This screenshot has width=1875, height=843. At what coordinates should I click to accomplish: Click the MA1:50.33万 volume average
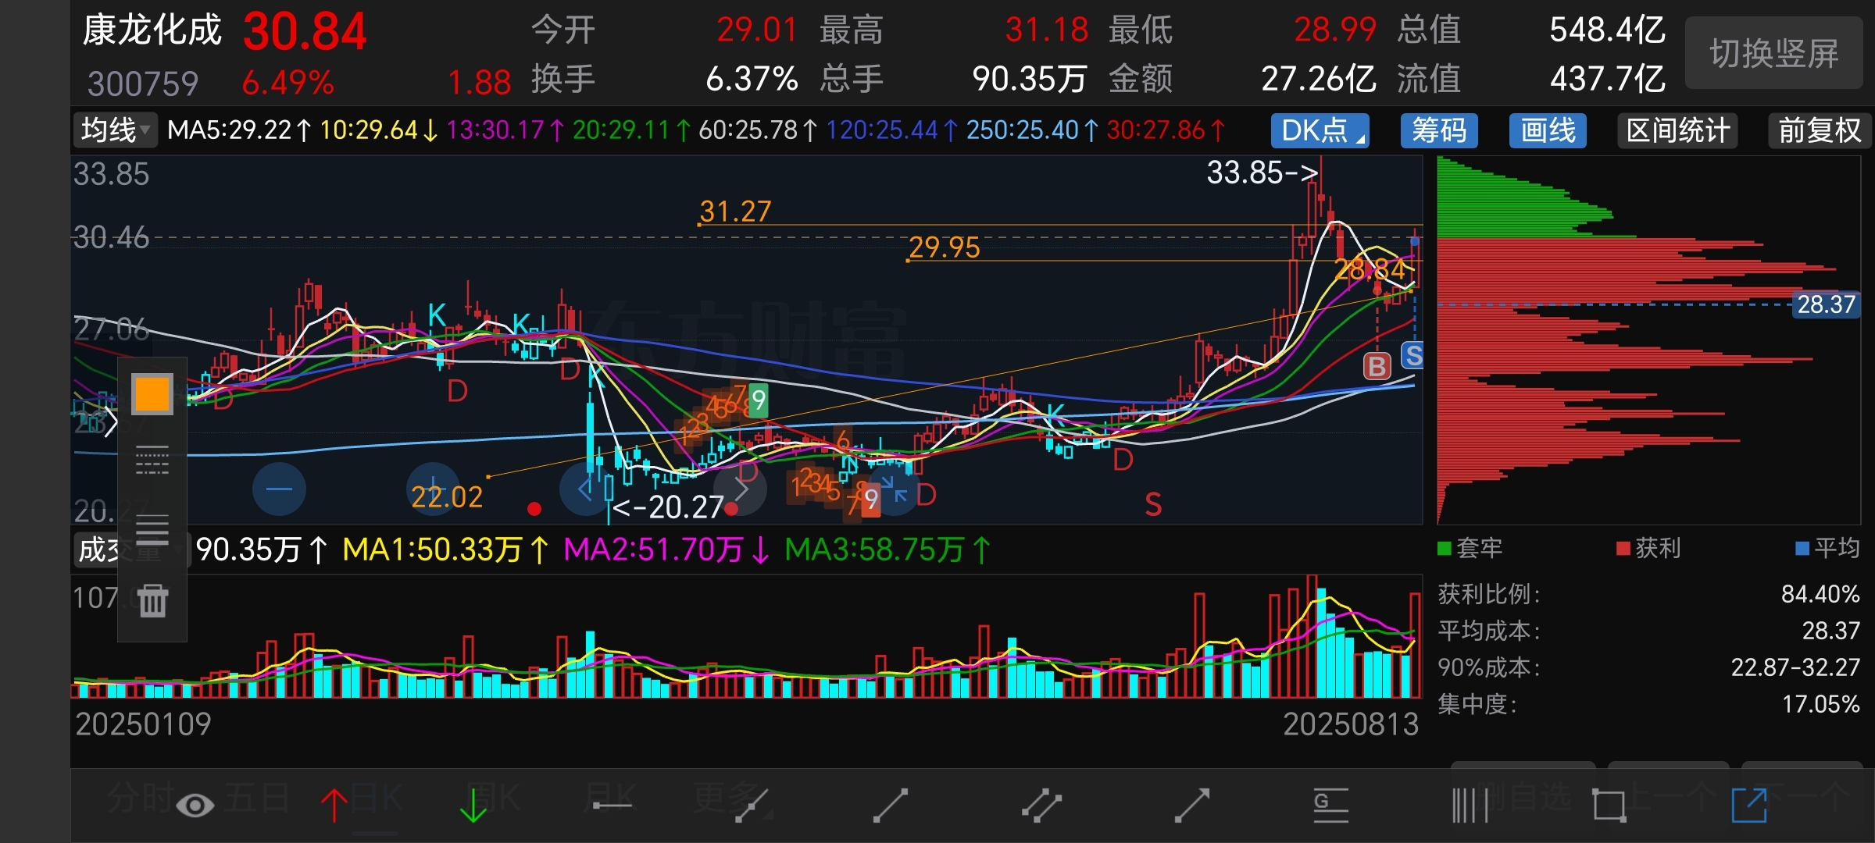[x=445, y=550]
